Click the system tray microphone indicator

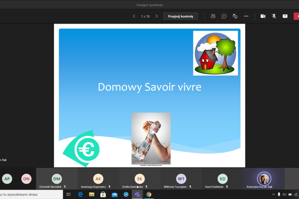[279, 195]
